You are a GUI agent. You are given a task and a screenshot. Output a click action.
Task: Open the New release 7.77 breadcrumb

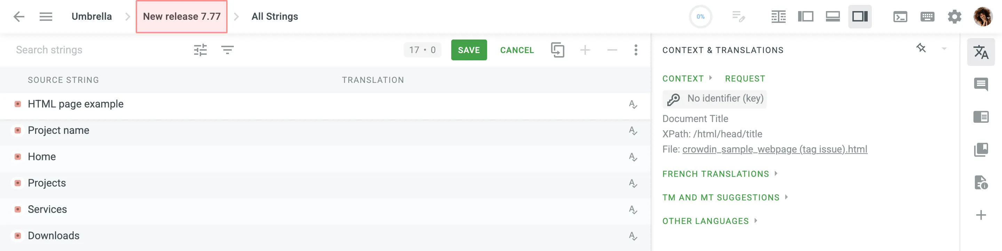182,17
